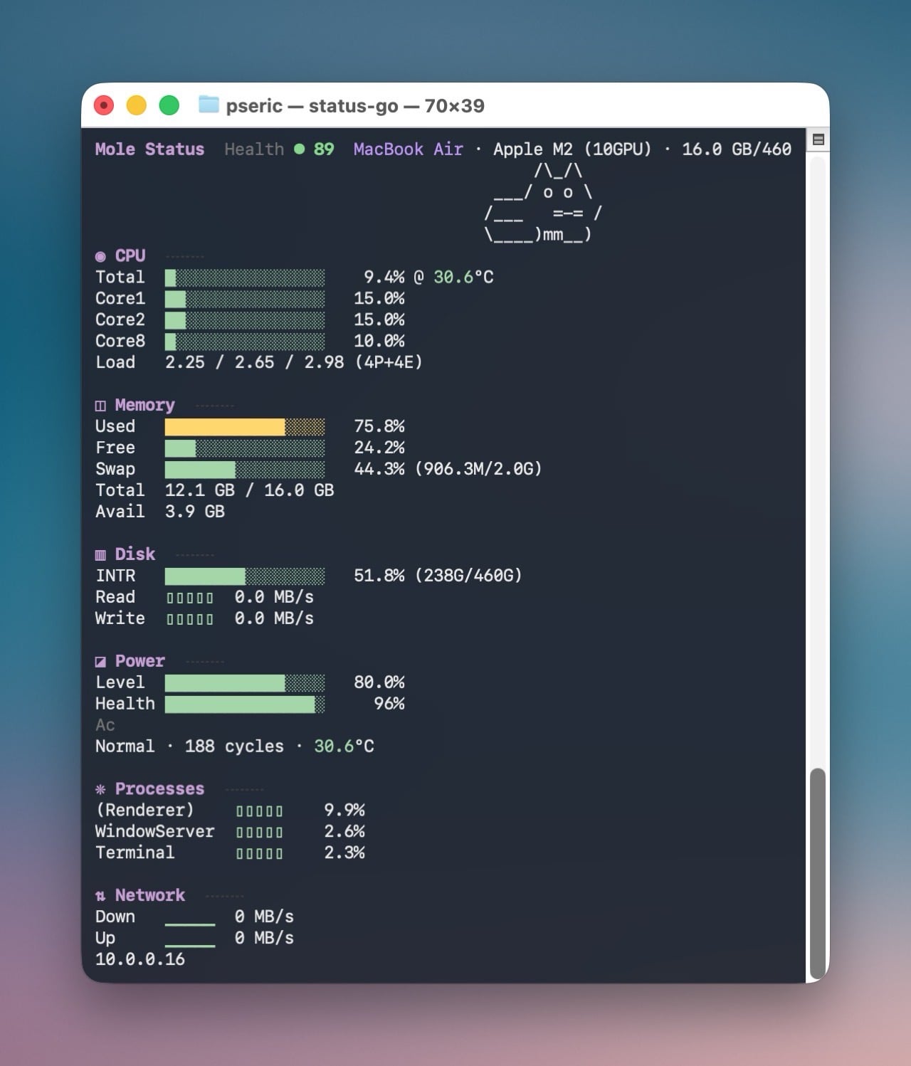The image size is (911, 1066).
Task: Minimize the window with yellow button
Action: [x=137, y=106]
